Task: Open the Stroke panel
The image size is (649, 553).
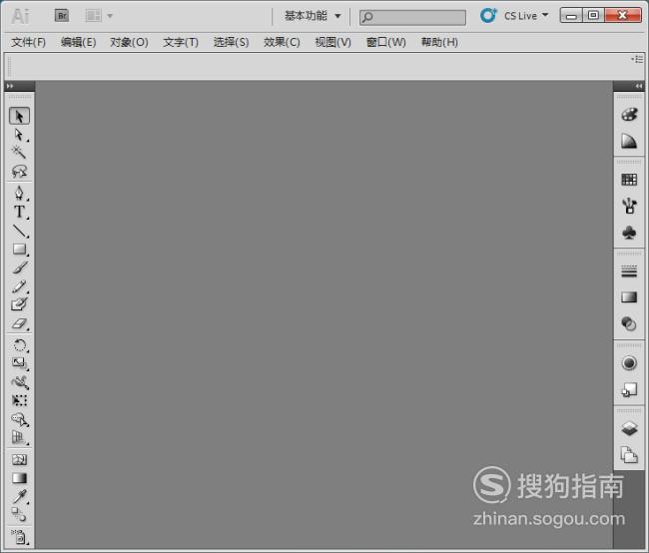Action: (x=629, y=272)
